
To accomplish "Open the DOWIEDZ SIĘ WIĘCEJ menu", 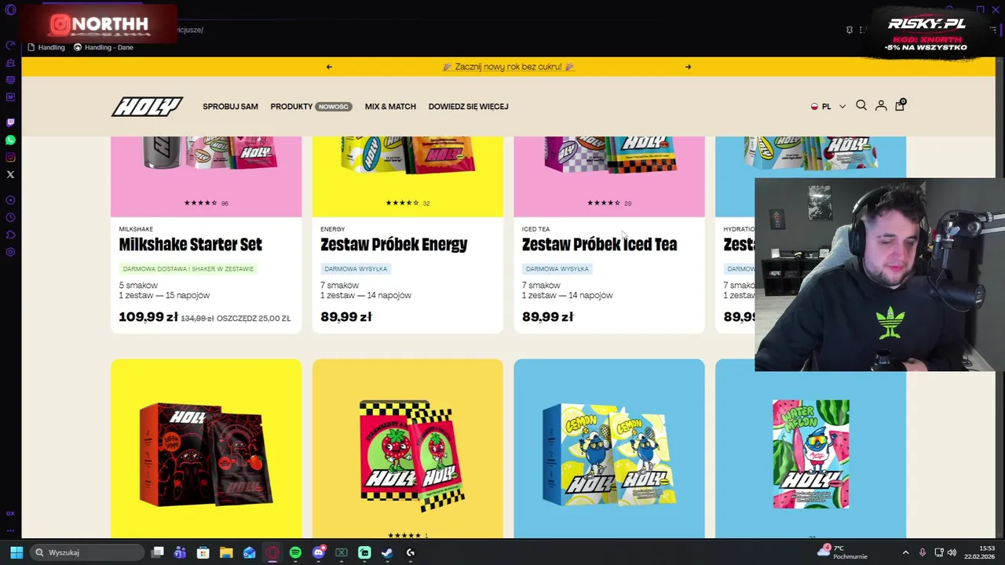I will 468,107.
